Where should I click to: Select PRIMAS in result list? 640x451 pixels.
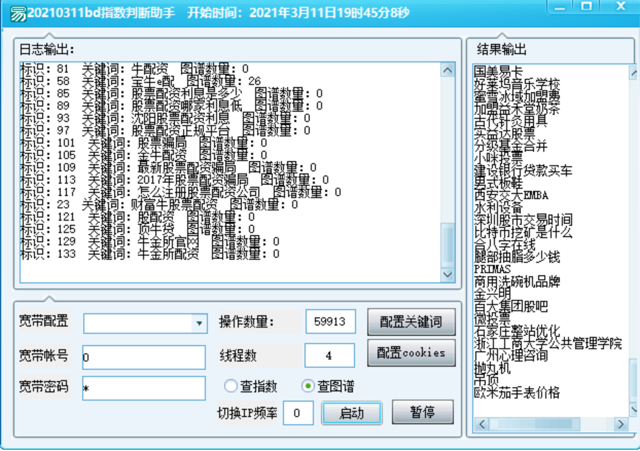493,269
